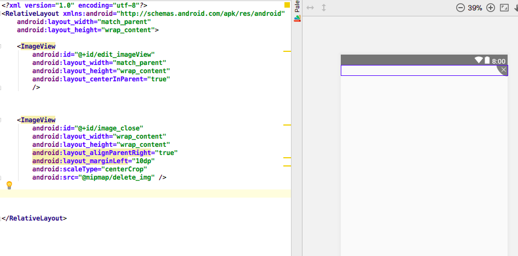Screen dimensions: 518x256
Task: Click the 8:00 clock in preview
Action: (x=498, y=61)
